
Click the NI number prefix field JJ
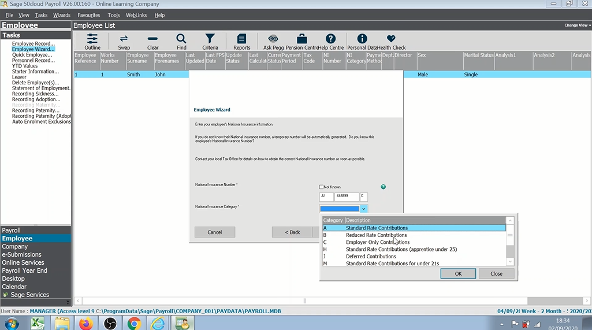[x=326, y=196]
